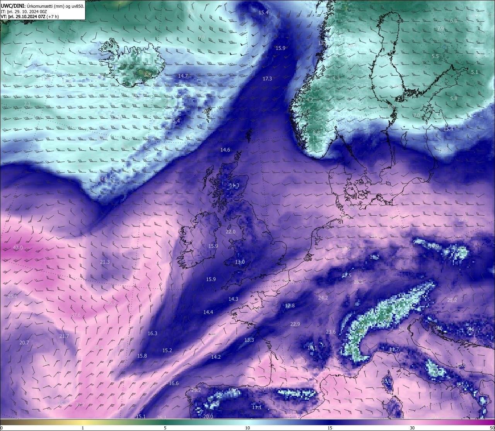The height and width of the screenshot is (431, 495).
Task: Click the 14.6 value north of Scotland
Action: (x=225, y=150)
